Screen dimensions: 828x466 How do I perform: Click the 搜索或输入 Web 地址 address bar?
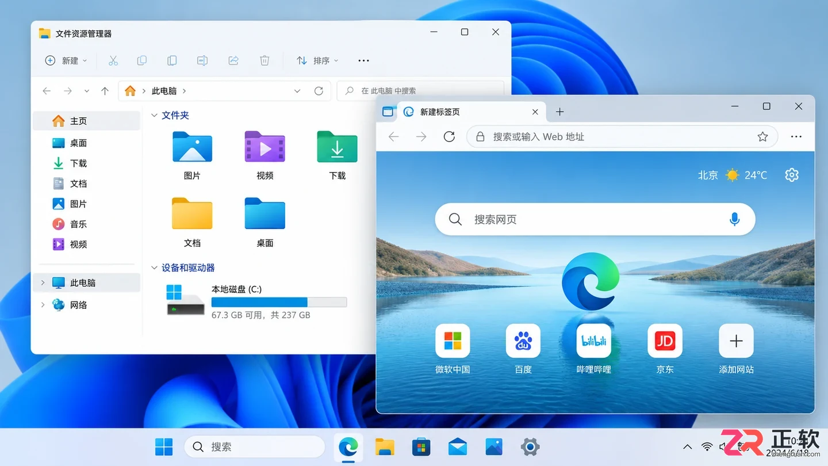point(622,136)
